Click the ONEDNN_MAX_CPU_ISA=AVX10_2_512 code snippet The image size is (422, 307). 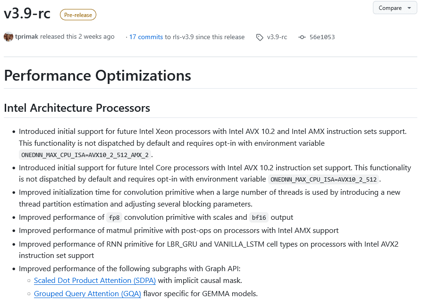pos(324,179)
